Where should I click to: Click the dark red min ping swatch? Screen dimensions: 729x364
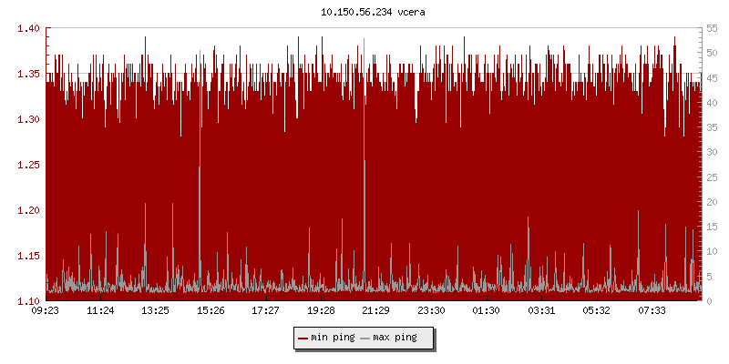tap(303, 338)
